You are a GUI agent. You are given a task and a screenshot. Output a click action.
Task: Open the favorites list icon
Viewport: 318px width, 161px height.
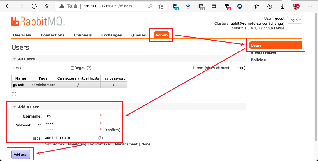(257, 6)
